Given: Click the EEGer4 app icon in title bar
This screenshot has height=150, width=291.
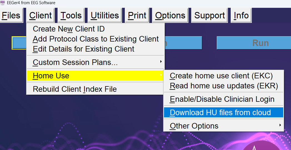Looking at the screenshot, I should (3, 3).
